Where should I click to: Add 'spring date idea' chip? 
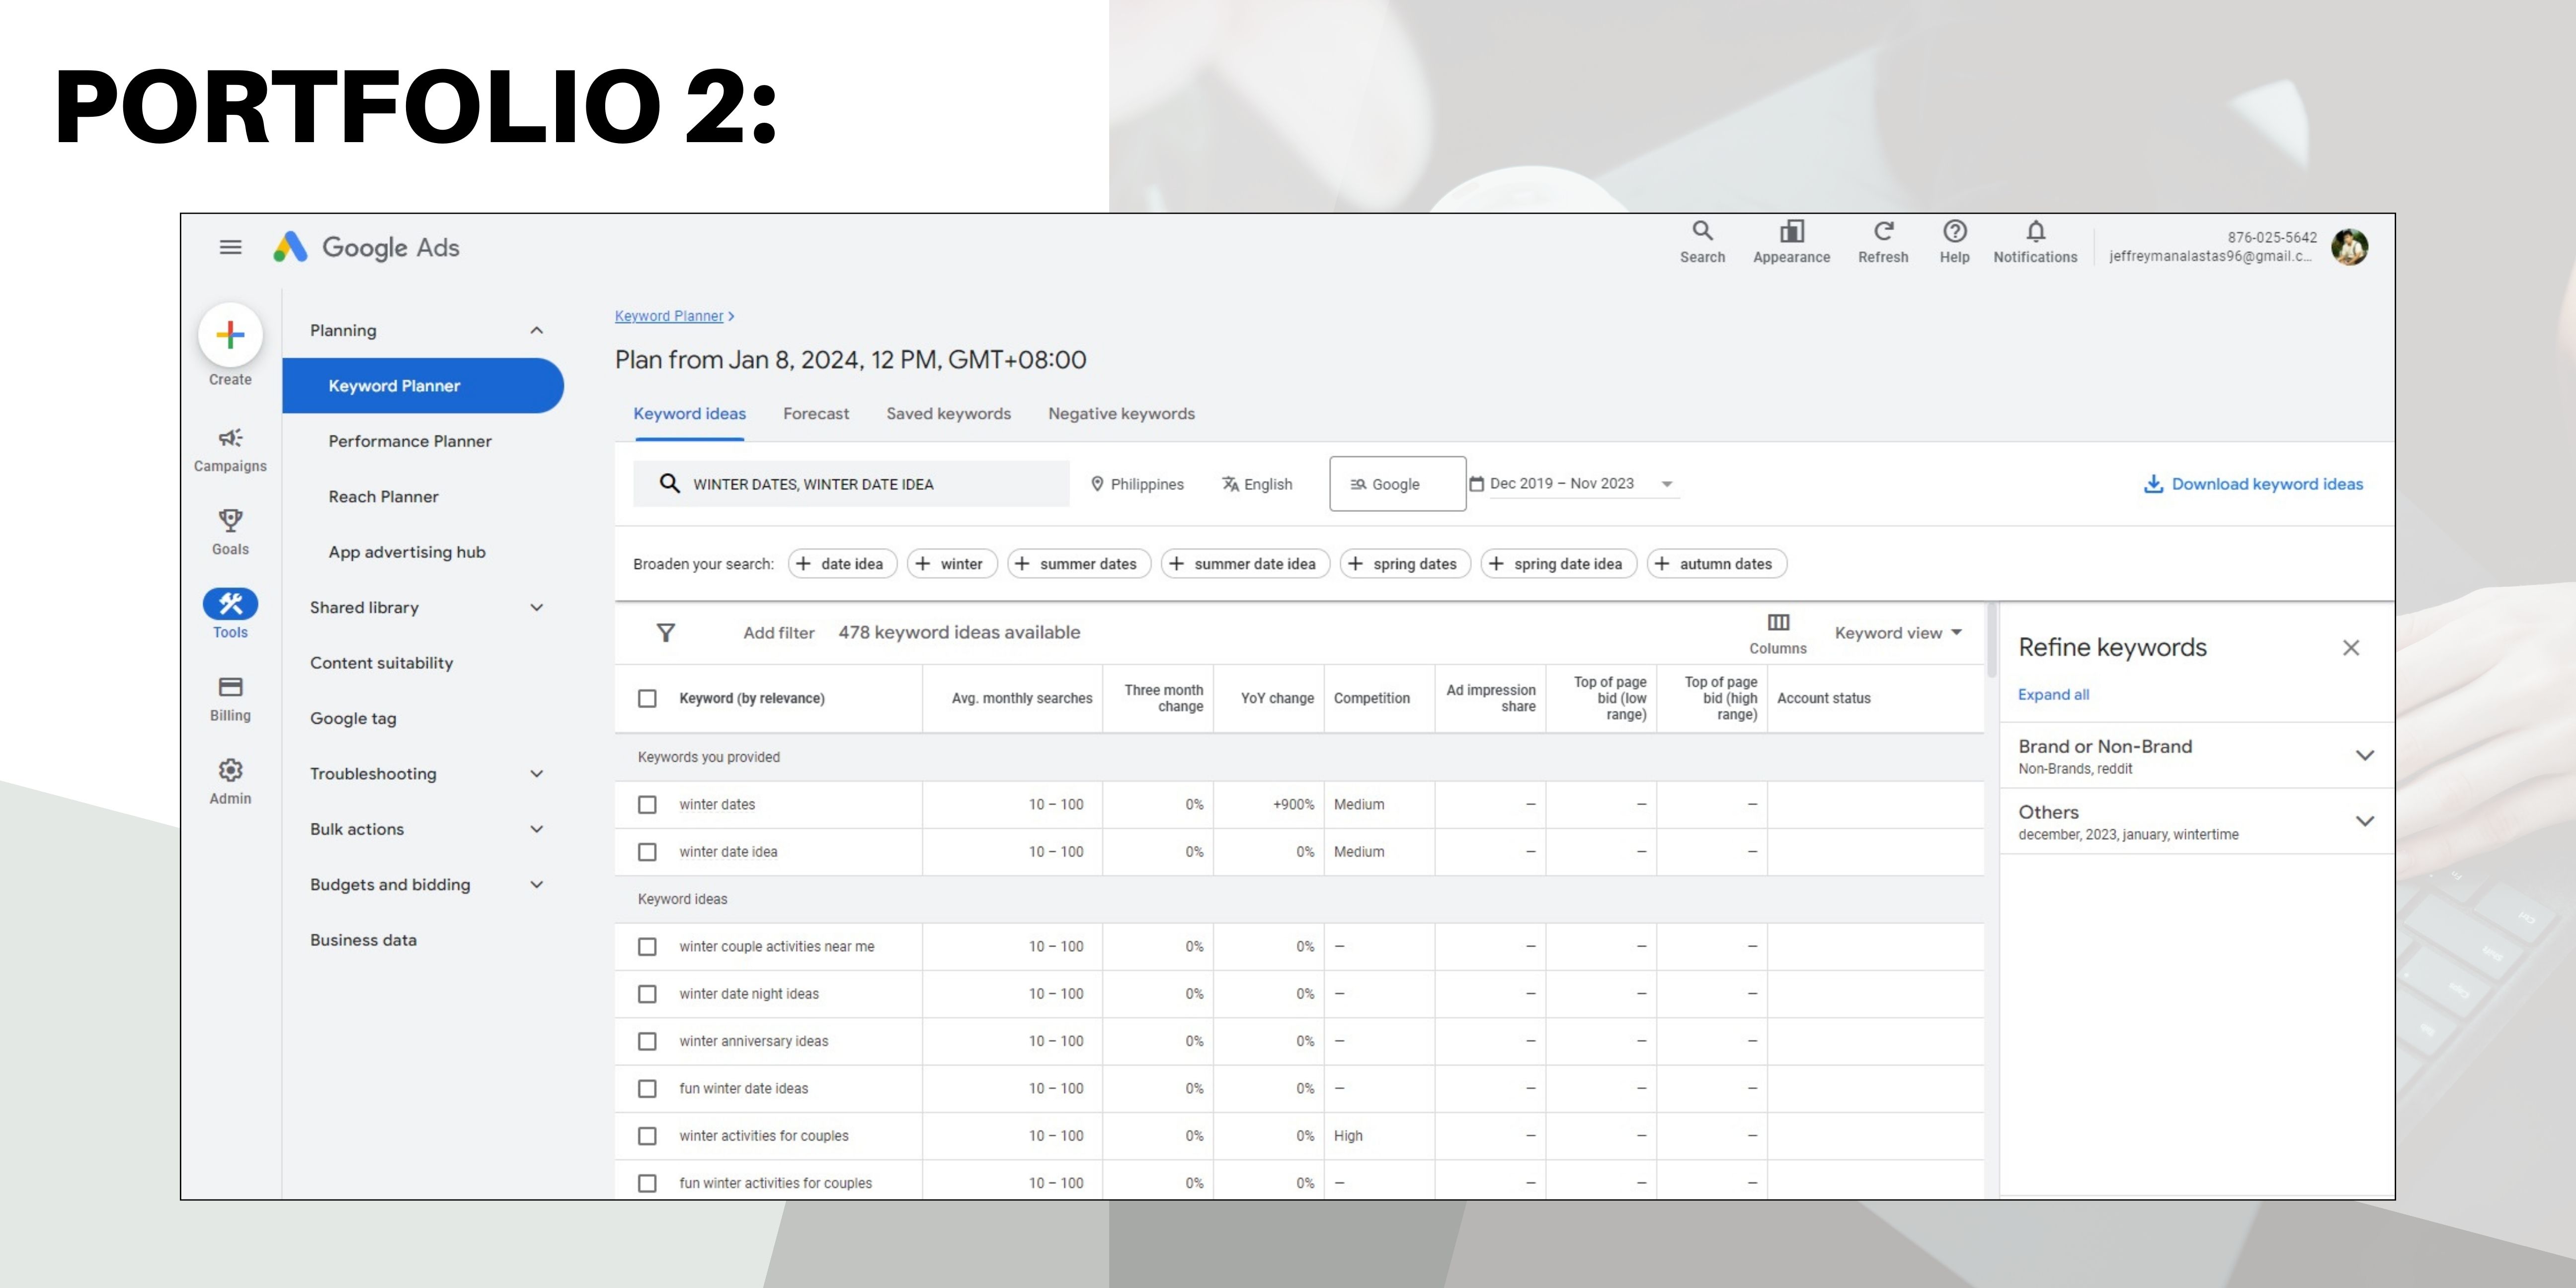1558,564
